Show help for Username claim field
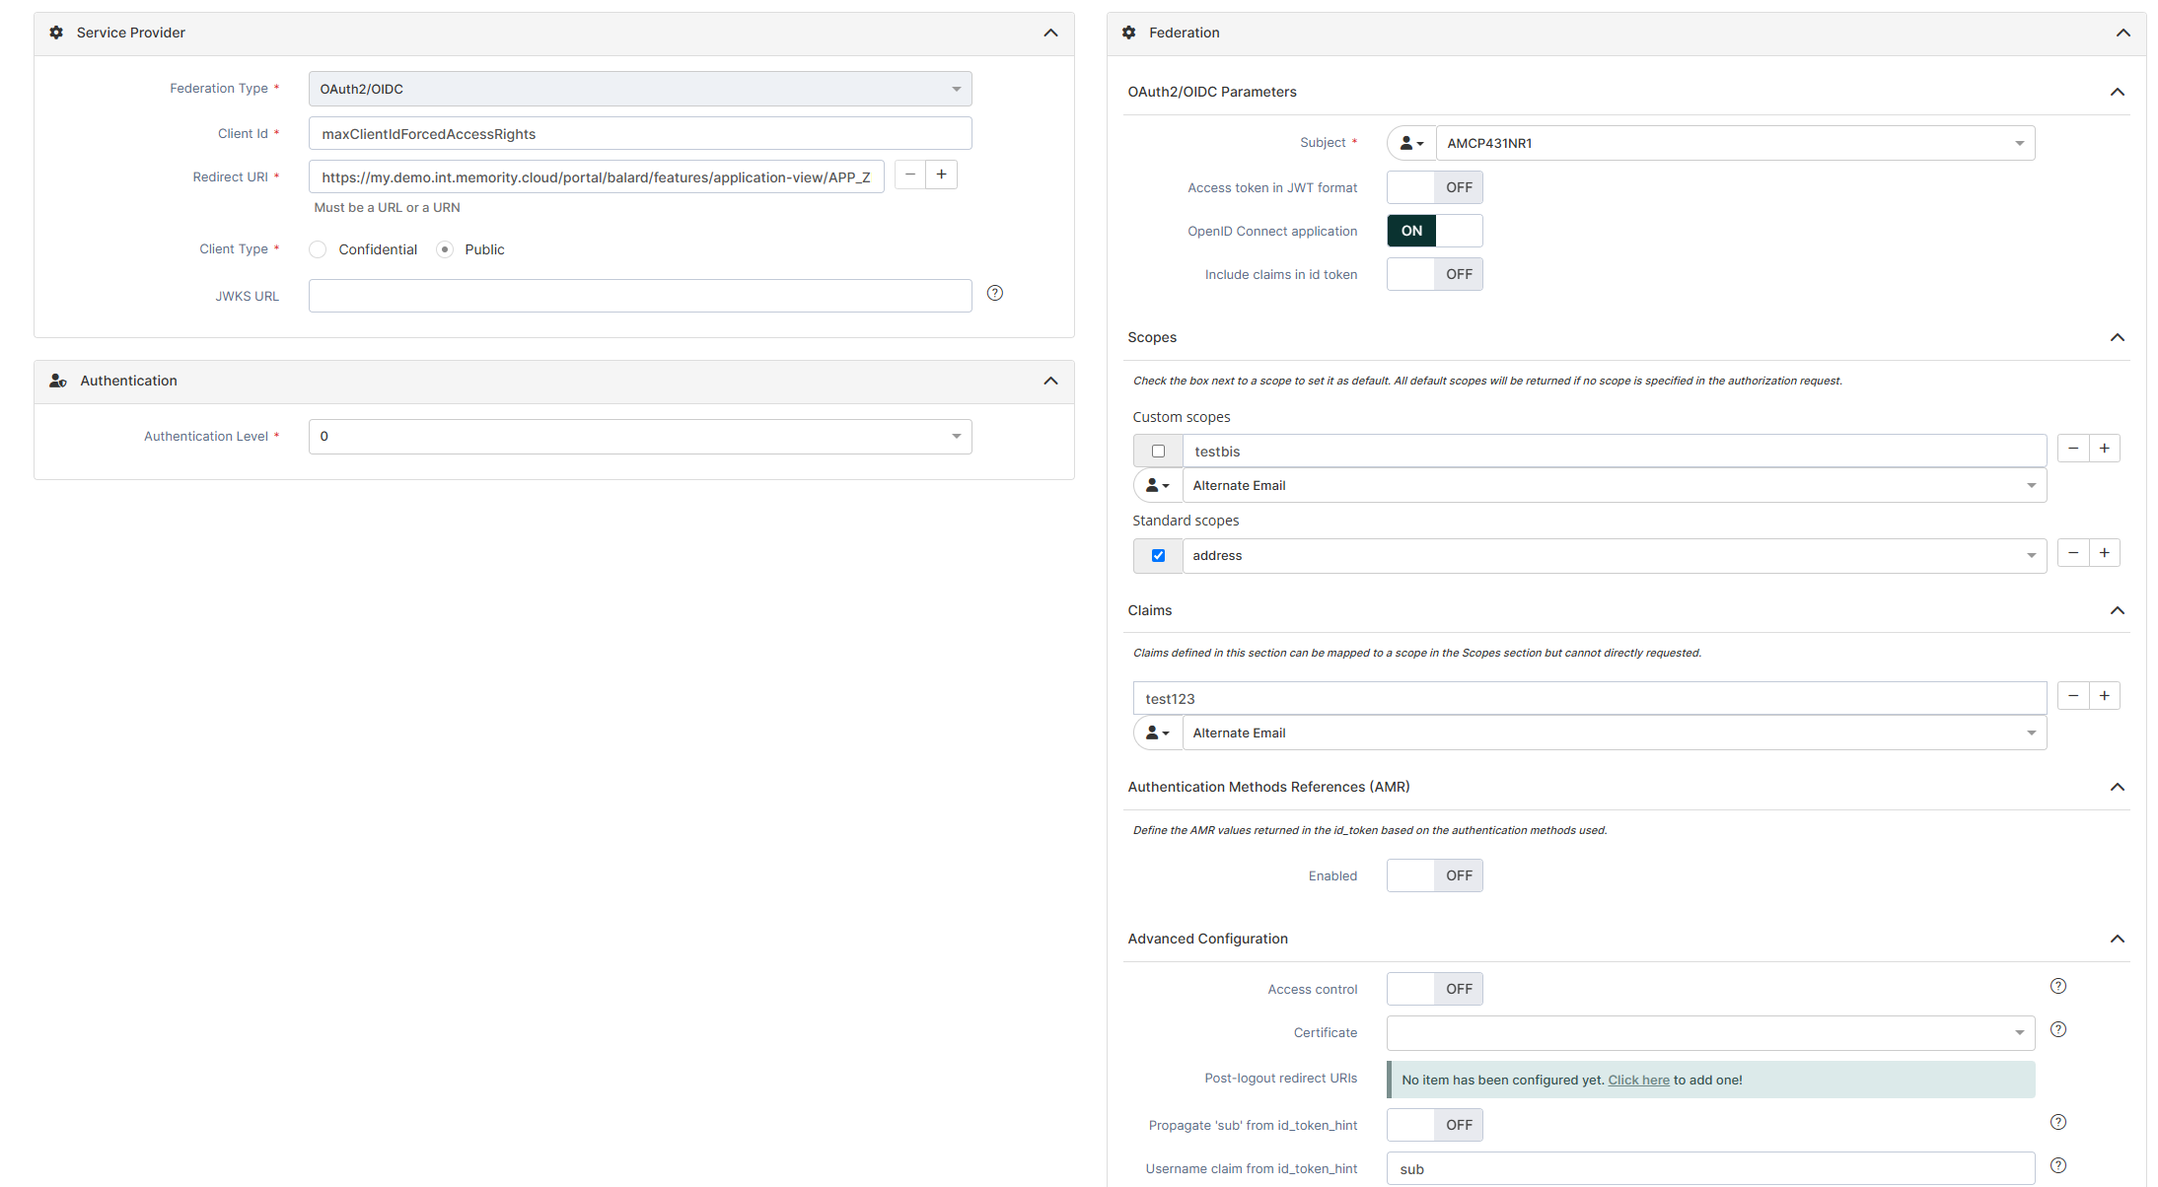The height and width of the screenshot is (1187, 2158). tap(2058, 1165)
